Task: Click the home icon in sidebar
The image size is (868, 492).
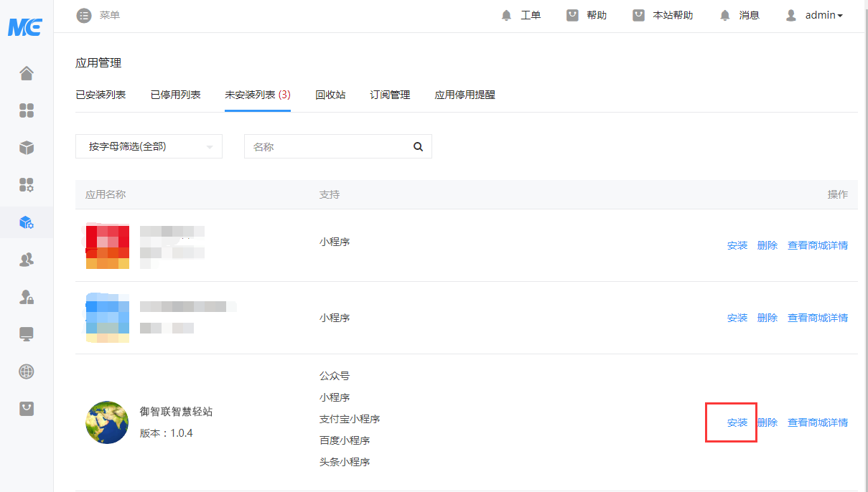Action: pos(27,73)
